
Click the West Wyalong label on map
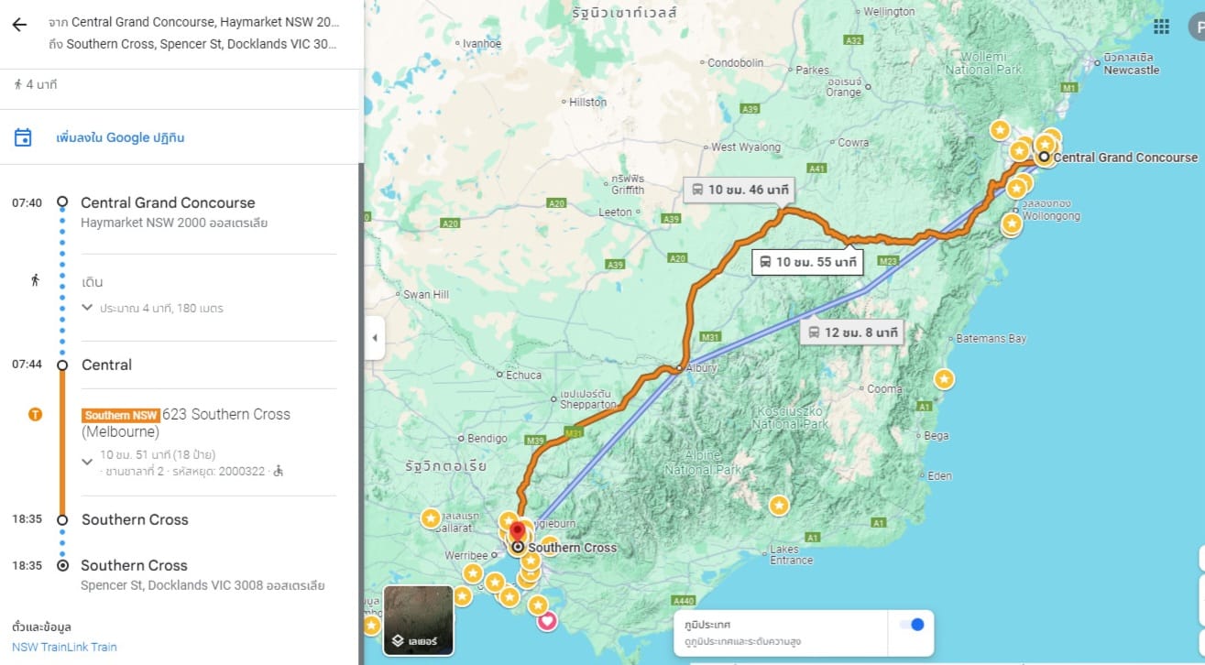746,147
